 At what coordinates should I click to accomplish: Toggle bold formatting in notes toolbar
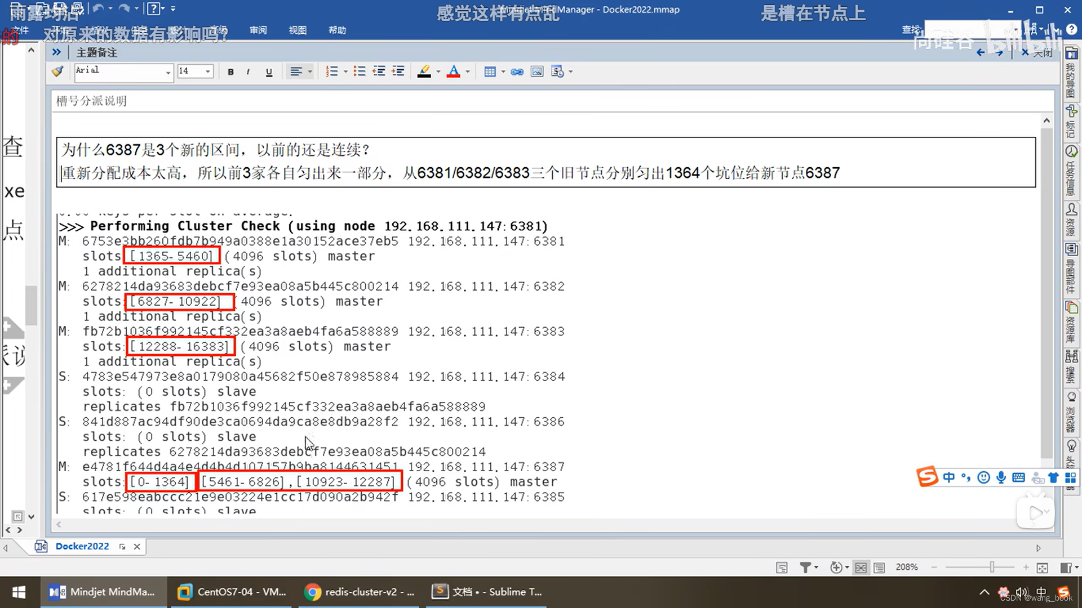pos(230,71)
